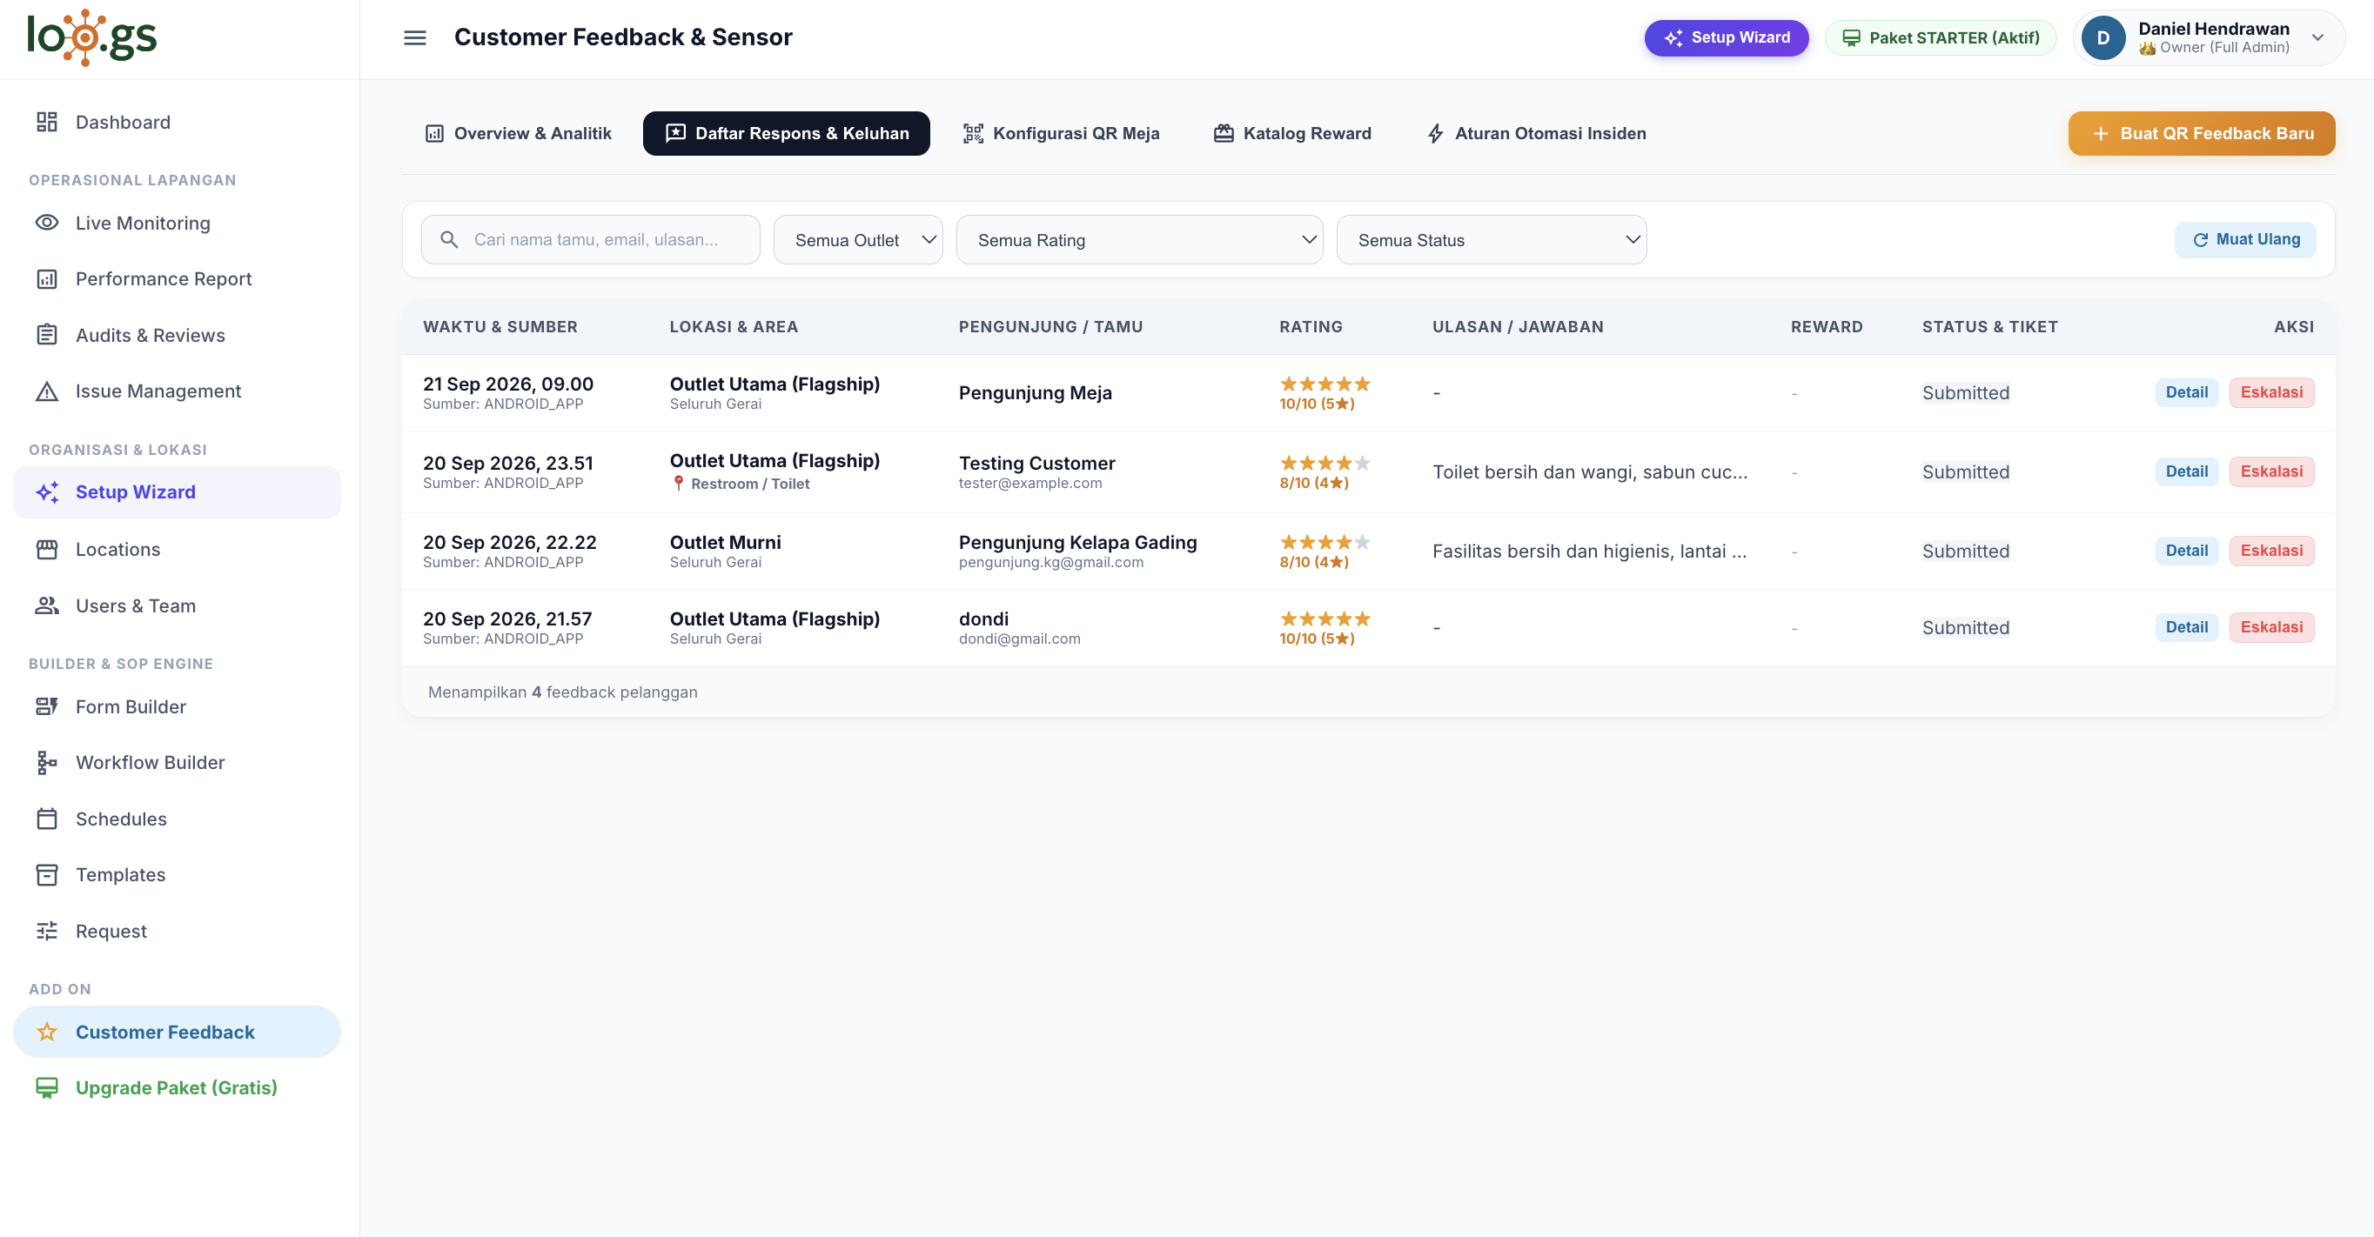This screenshot has width=2374, height=1237.
Task: Select Setup Wizard in the sidebar
Action: [177, 491]
